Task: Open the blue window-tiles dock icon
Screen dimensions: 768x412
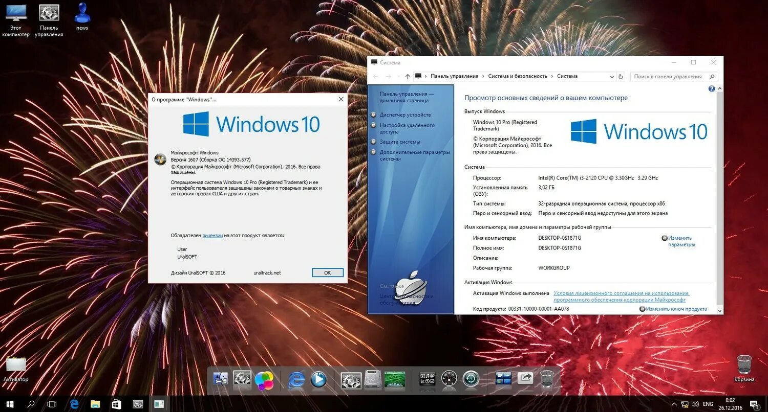Action: 503,379
